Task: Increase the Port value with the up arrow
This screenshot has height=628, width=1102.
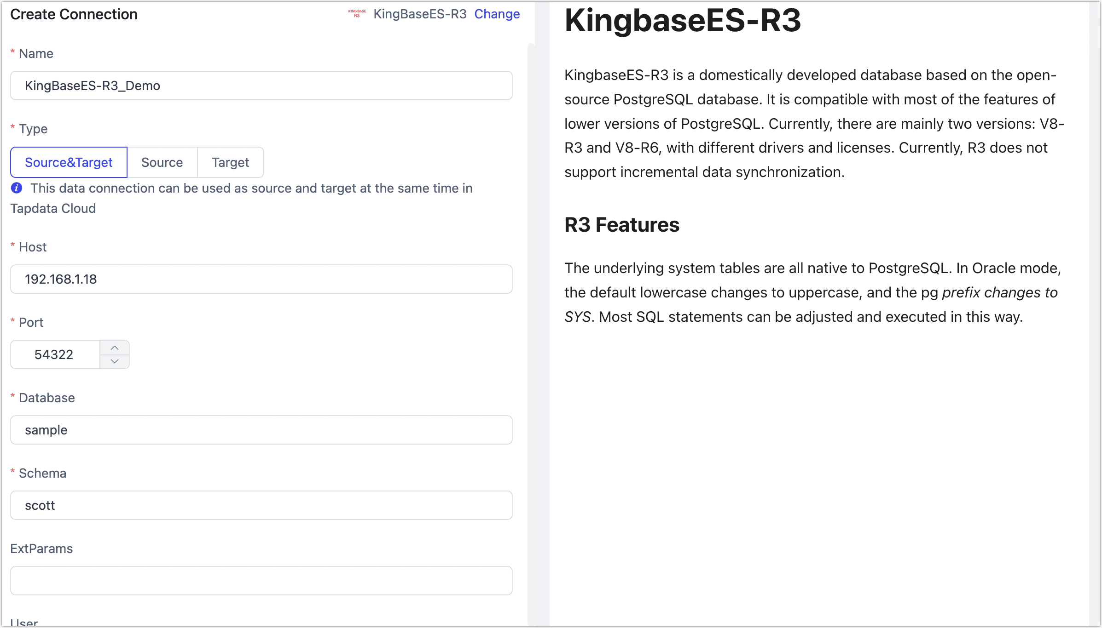Action: pos(115,347)
